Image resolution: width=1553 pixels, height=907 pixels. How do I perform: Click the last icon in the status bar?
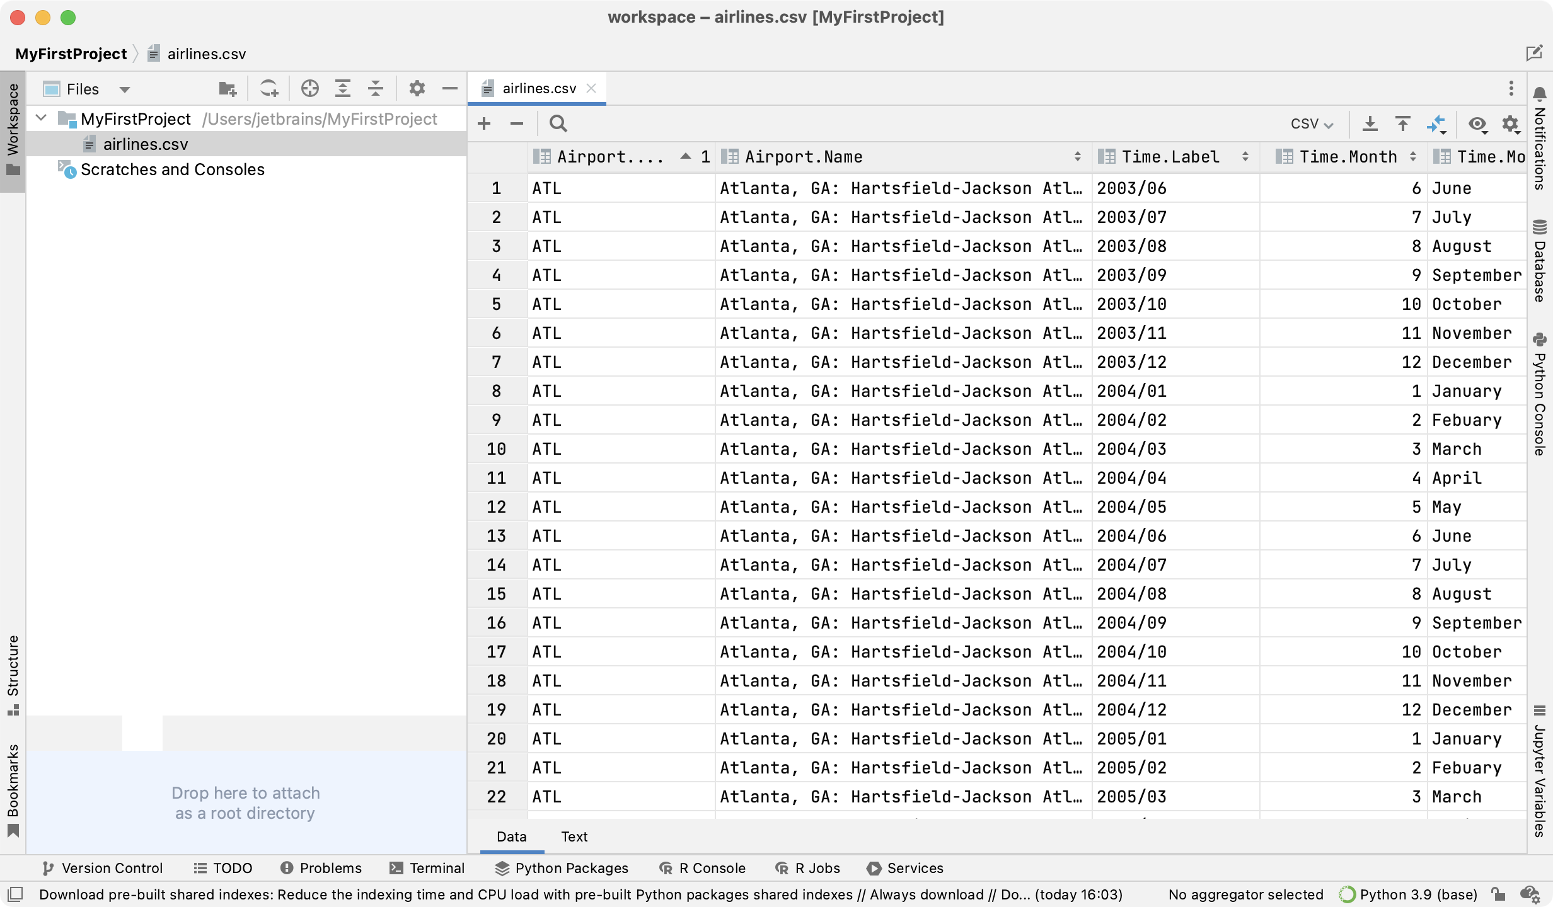pyautogui.click(x=1530, y=894)
